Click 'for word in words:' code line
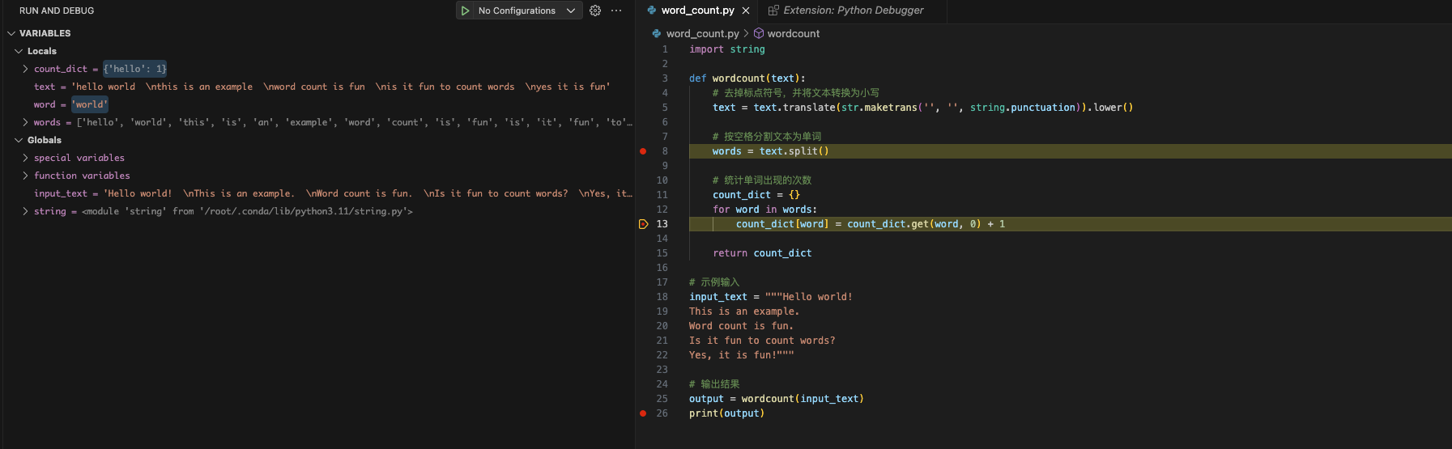This screenshot has width=1452, height=449. [x=764, y=210]
